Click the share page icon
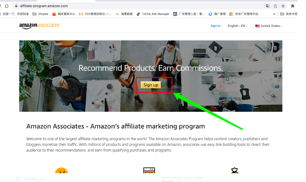The height and width of the screenshot is (182, 306). point(275,6)
